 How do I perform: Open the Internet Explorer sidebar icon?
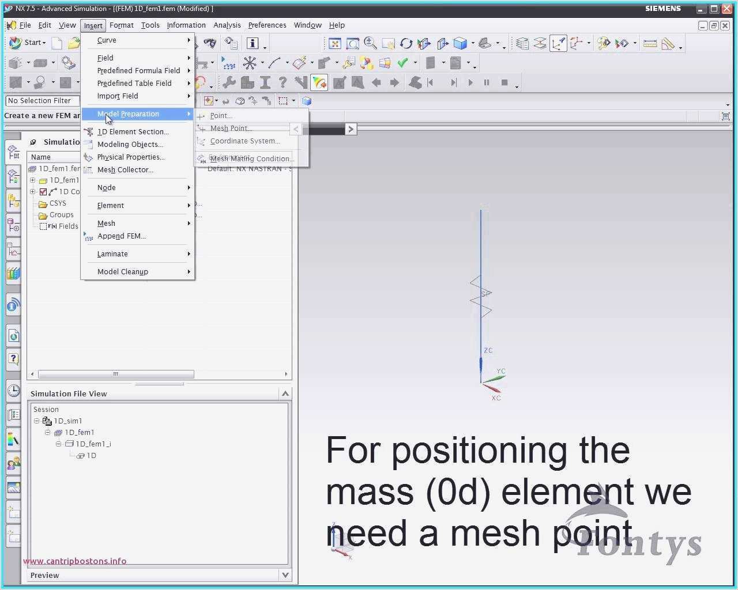13,335
